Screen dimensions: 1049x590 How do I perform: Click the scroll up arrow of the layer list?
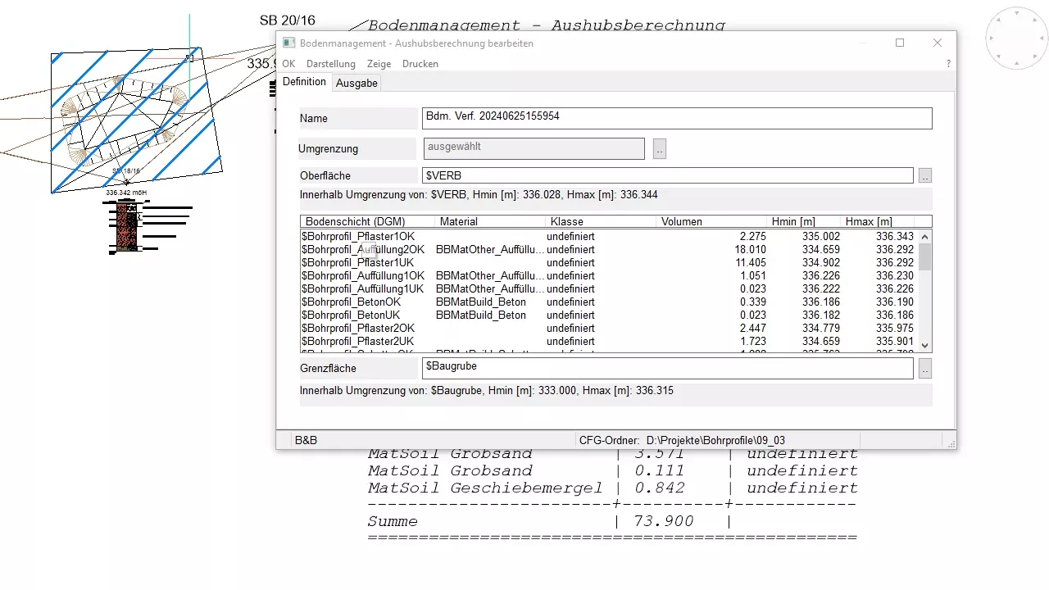[924, 236]
